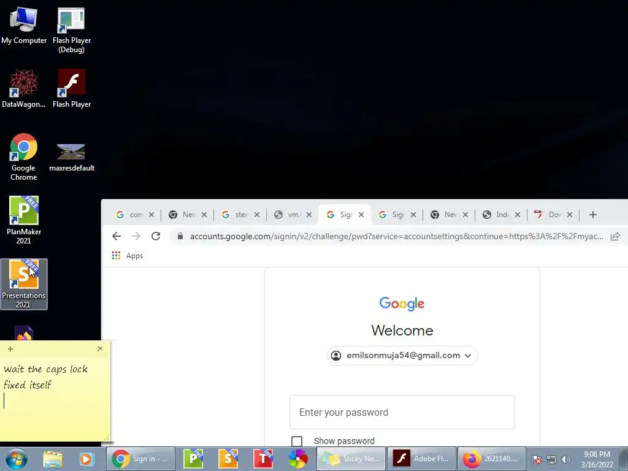Image resolution: width=628 pixels, height=471 pixels.
Task: Toggle Show password checkbox
Action: 297,441
